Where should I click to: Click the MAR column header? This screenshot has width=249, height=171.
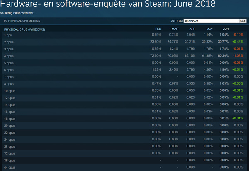point(175,29)
